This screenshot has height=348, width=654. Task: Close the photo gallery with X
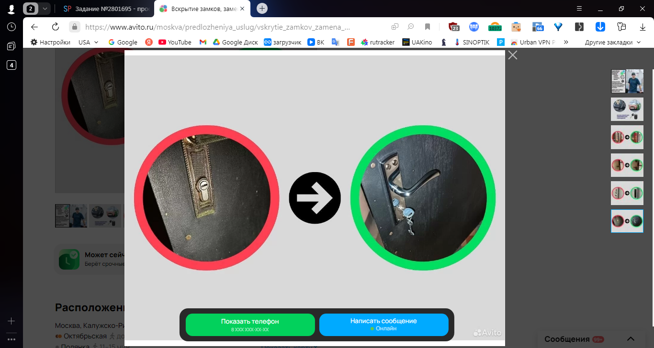pyautogui.click(x=513, y=55)
